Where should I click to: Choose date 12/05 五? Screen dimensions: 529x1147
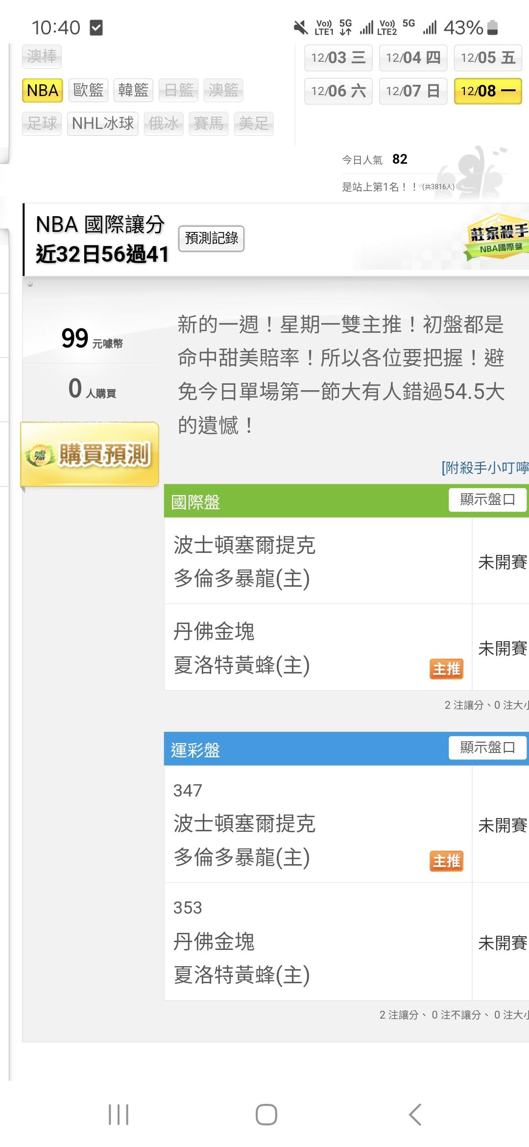click(488, 58)
